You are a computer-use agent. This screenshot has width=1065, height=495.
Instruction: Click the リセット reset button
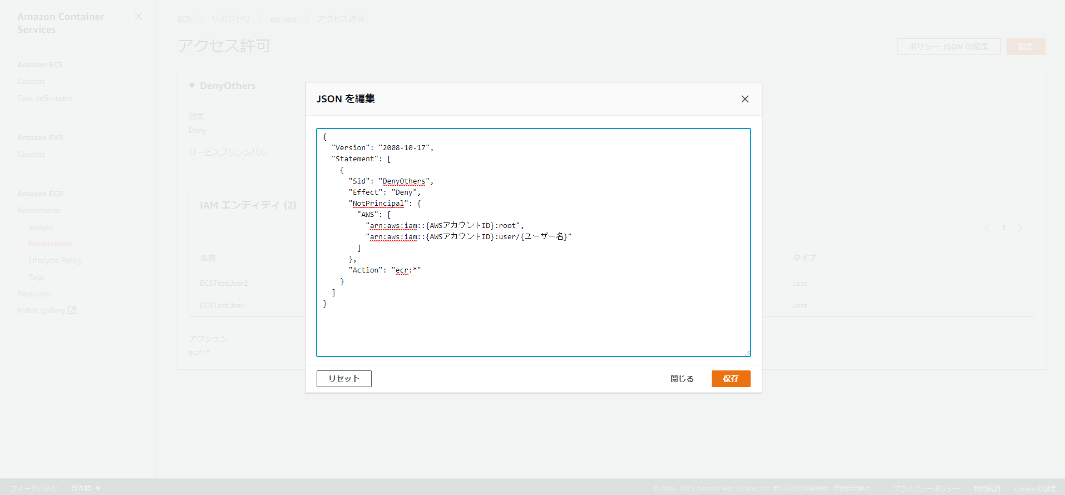click(344, 379)
